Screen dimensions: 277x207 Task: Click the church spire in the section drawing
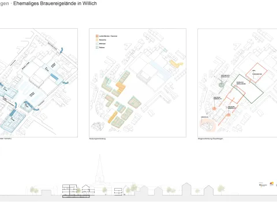click(100, 168)
